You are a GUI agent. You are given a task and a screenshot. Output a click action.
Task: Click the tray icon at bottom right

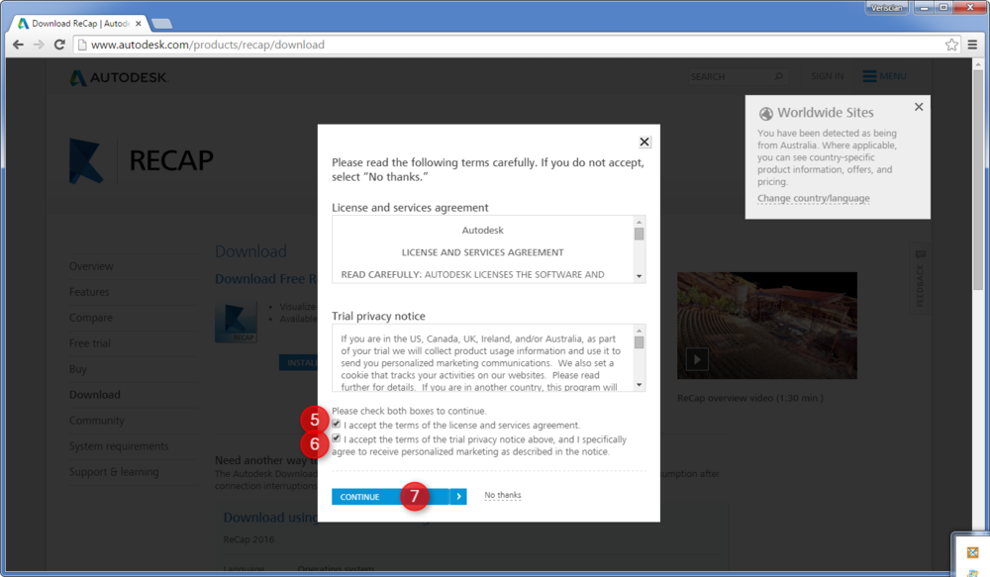(972, 552)
